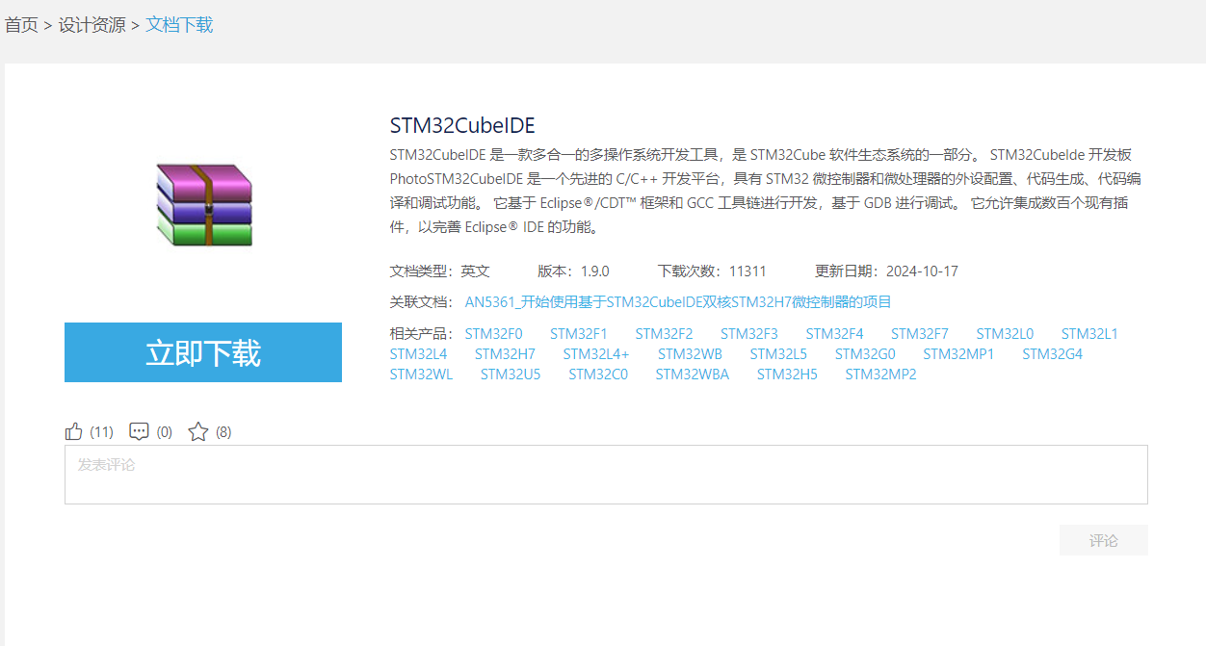This screenshot has width=1206, height=646.
Task: Click the 下载次数：11311 text
Action: click(712, 271)
